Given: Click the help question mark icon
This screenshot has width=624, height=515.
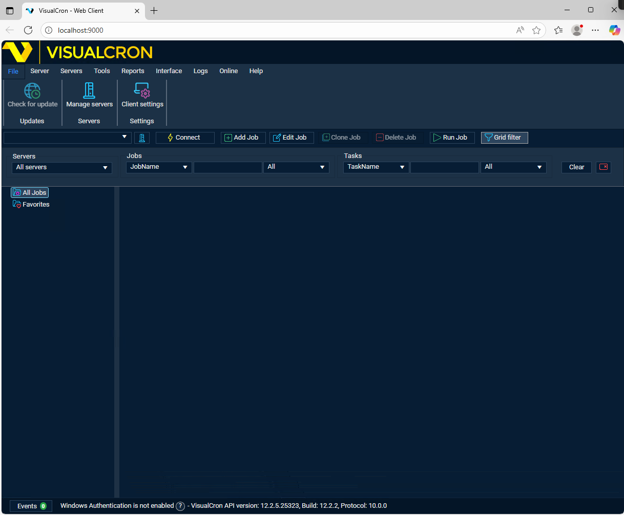Looking at the screenshot, I should click(180, 506).
